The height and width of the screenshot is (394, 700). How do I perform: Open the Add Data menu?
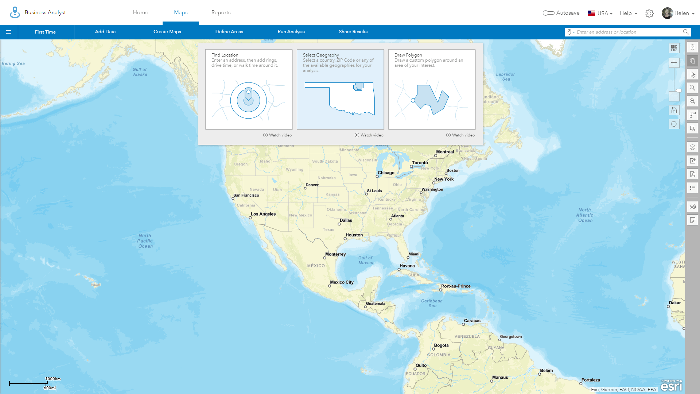[105, 32]
